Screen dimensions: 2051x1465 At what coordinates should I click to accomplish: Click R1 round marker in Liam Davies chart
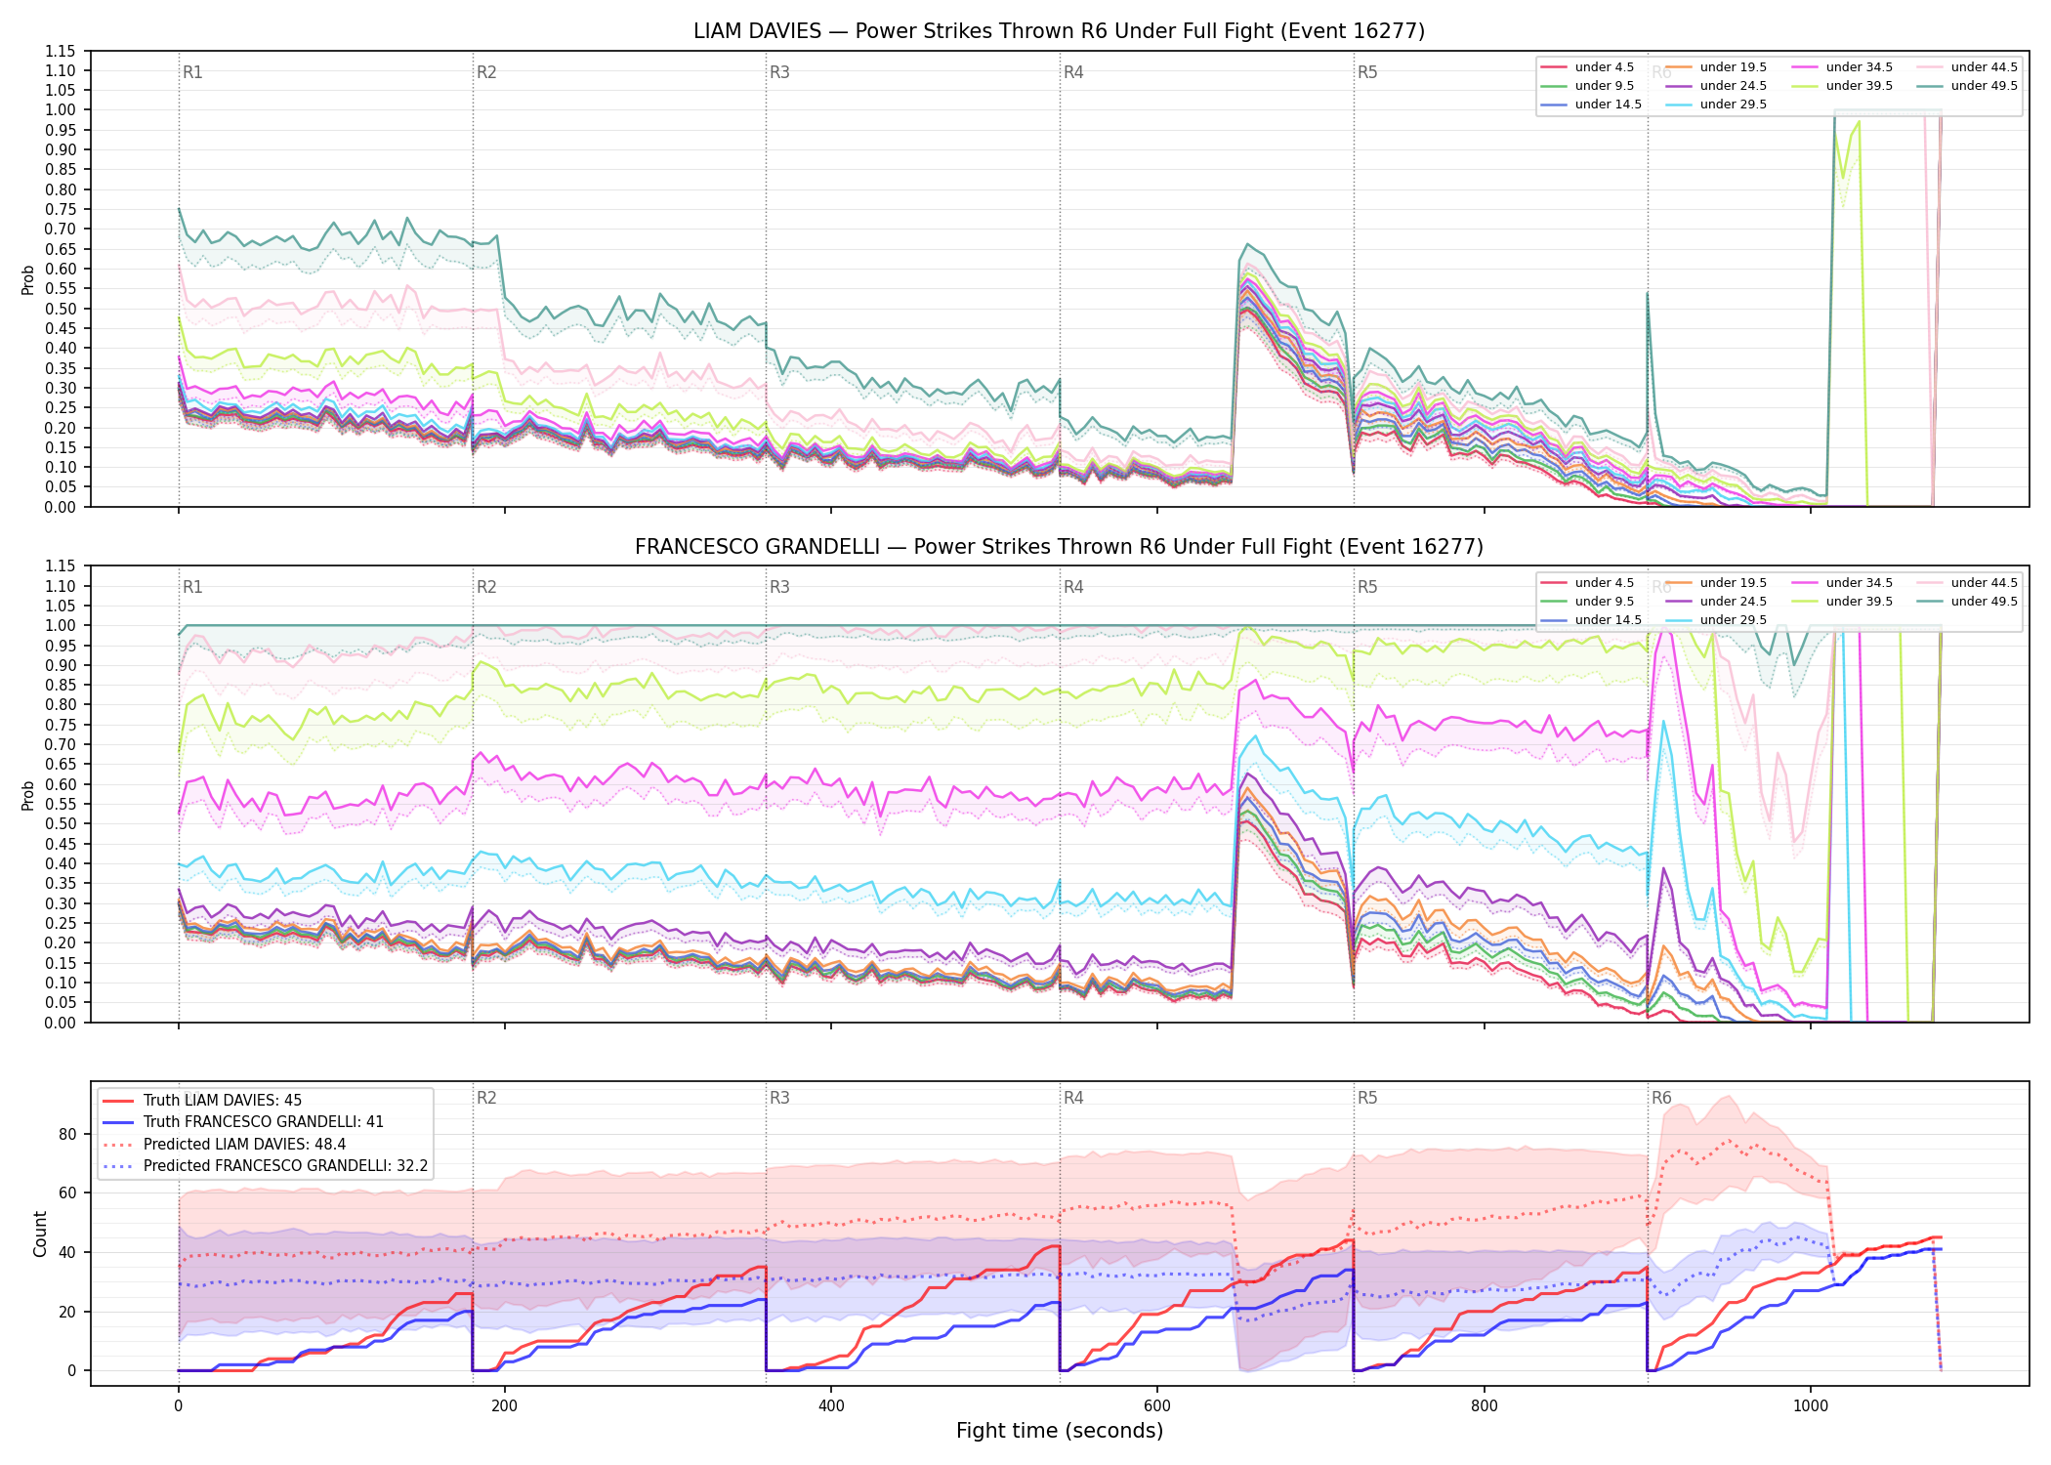pyautogui.click(x=192, y=72)
